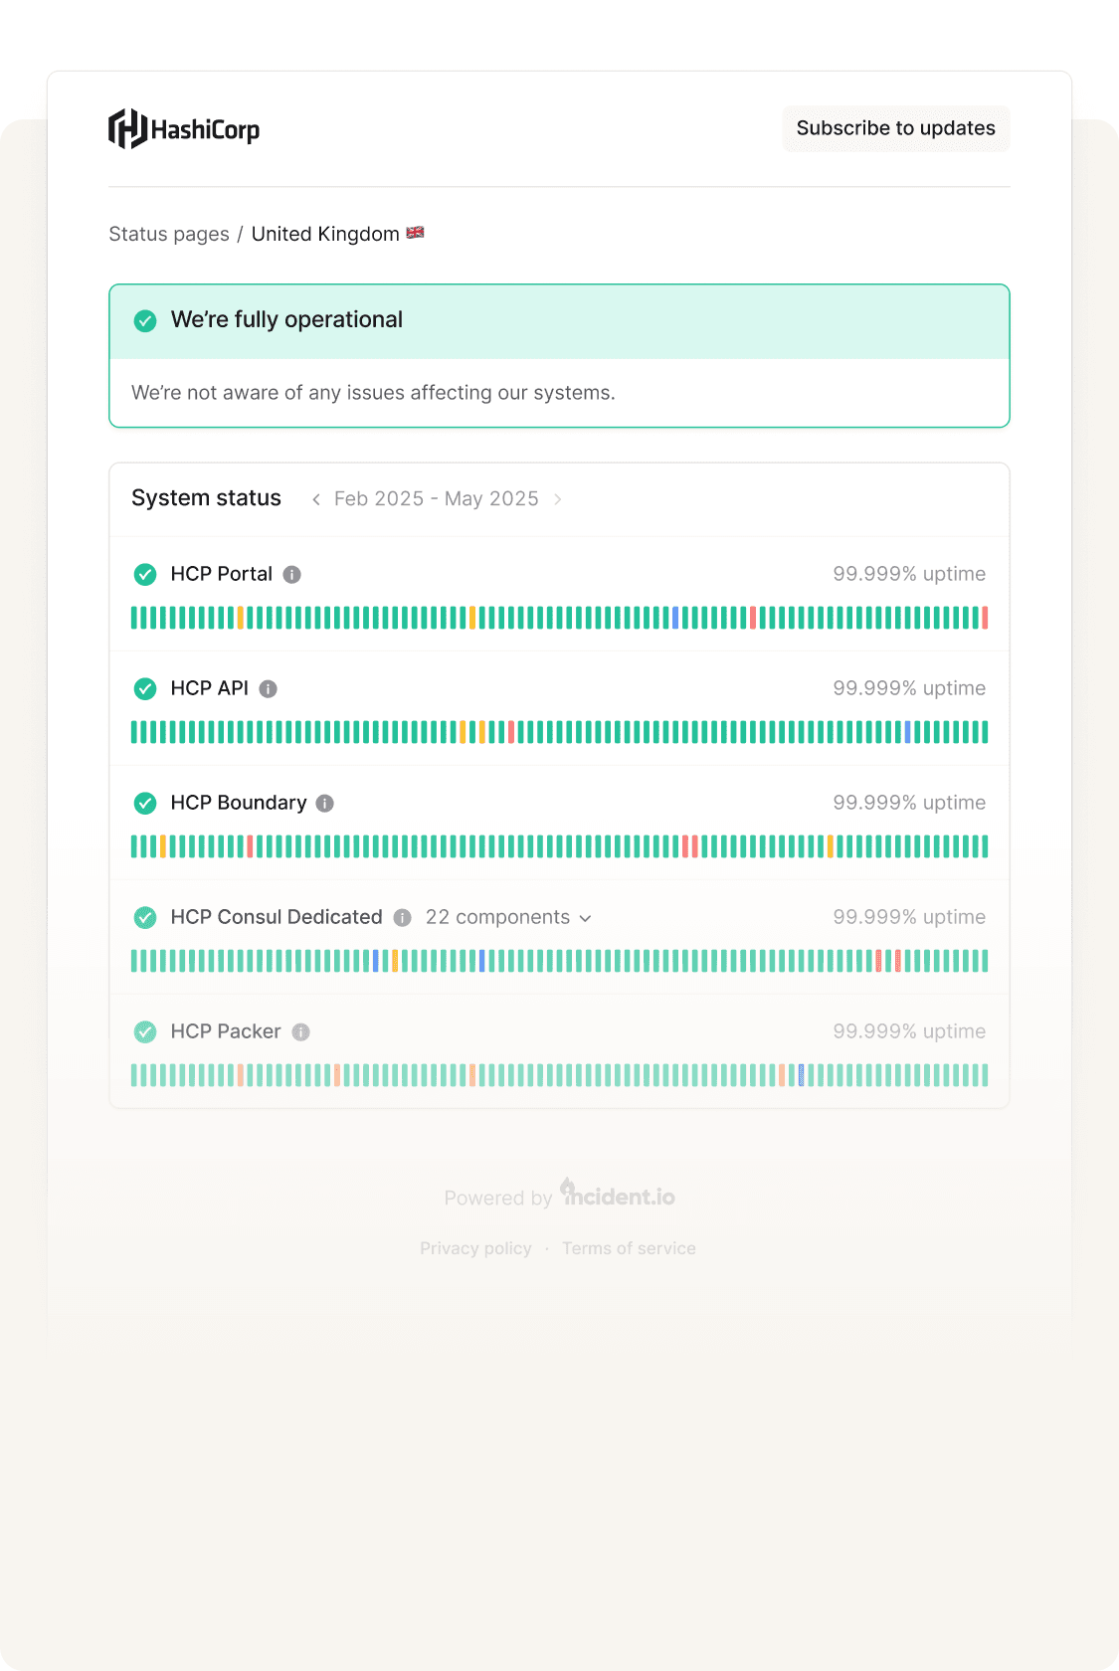This screenshot has height=1671, width=1119.
Task: Click the info icon beside HCP API
Action: (269, 687)
